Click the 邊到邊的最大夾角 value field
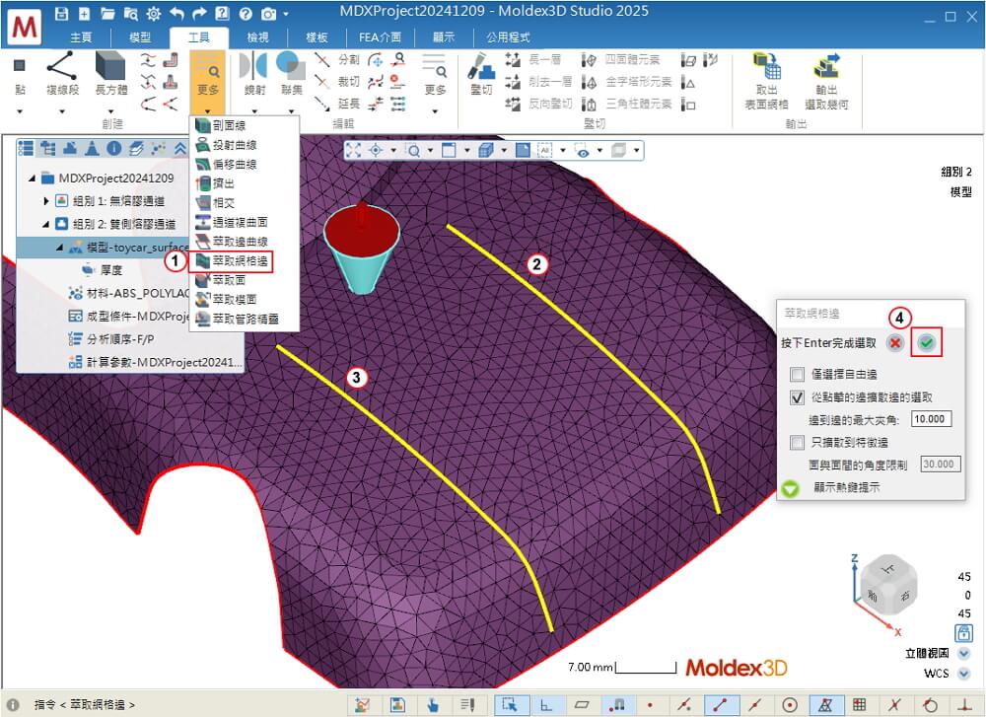This screenshot has height=717, width=986. click(931, 419)
